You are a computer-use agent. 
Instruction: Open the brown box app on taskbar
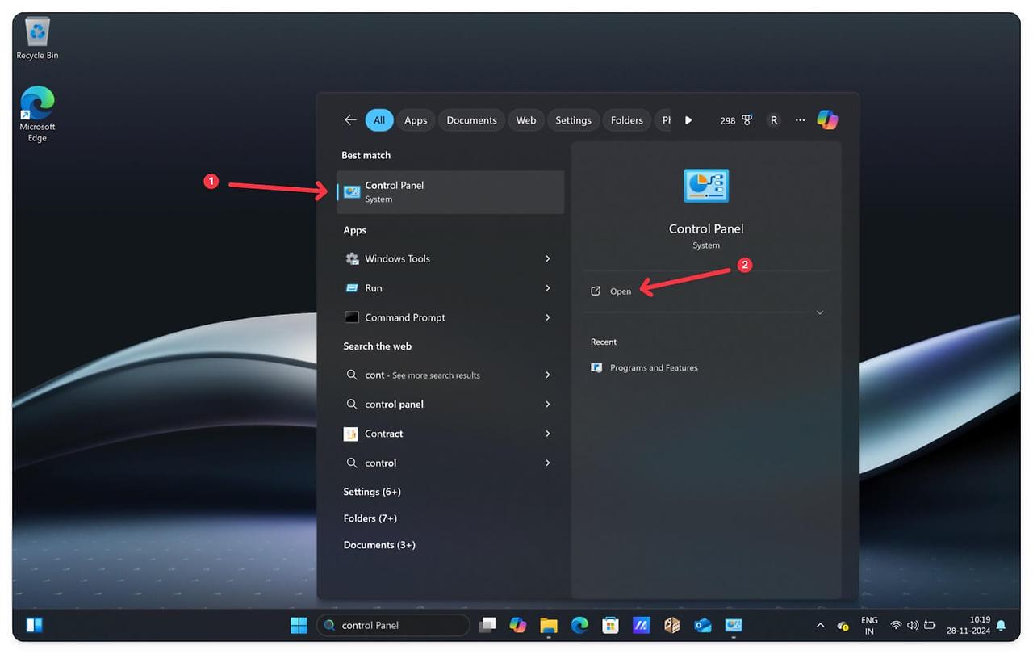(x=672, y=625)
